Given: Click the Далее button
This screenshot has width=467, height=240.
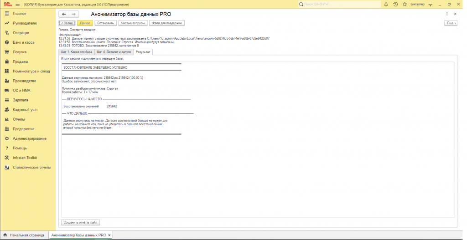Looking at the screenshot, I should (85, 23).
